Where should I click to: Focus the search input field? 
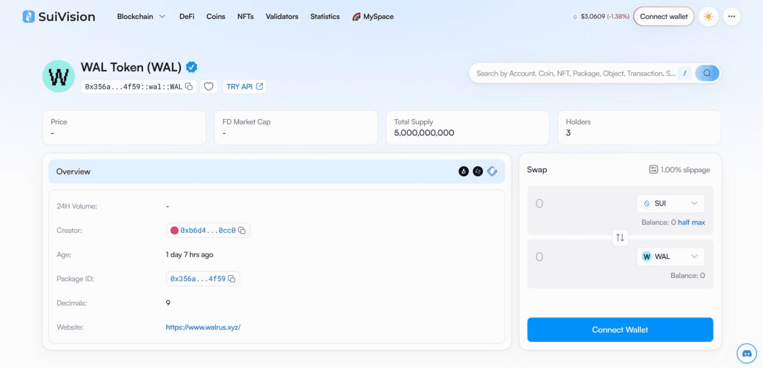[576, 73]
